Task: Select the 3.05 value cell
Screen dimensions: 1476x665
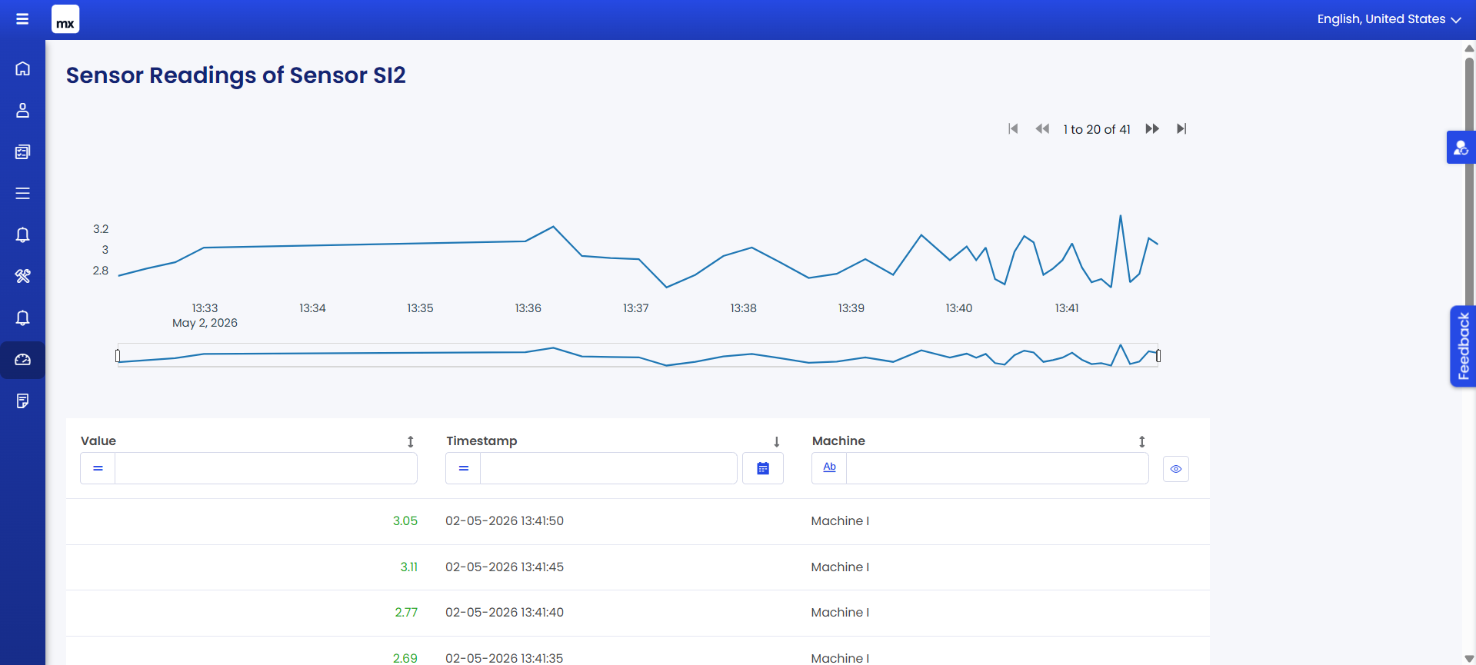Action: (405, 520)
